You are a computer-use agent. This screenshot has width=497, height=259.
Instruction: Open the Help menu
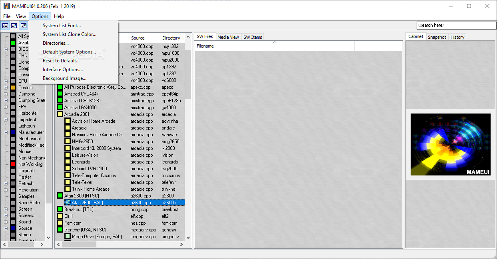click(x=59, y=16)
